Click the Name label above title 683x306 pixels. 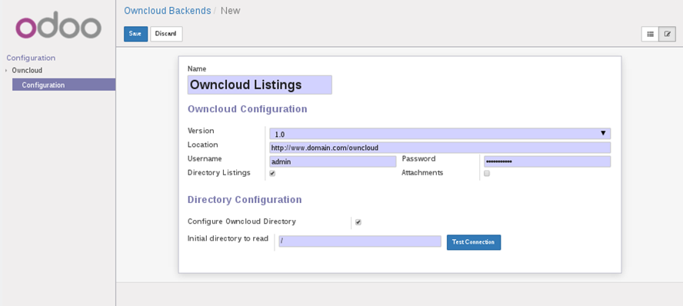click(x=197, y=68)
